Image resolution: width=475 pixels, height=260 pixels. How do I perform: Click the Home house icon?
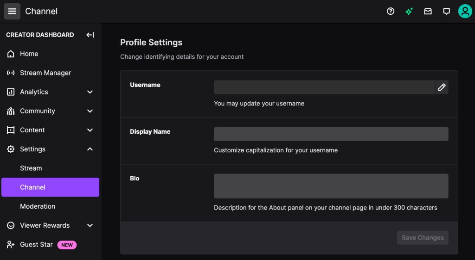[x=11, y=54]
